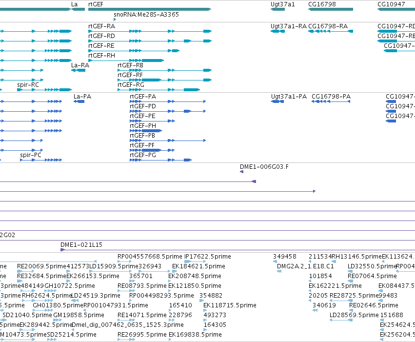Select spir-RC transcript label
Image resolution: width=415 pixels, height=342 pixels.
(x=28, y=85)
